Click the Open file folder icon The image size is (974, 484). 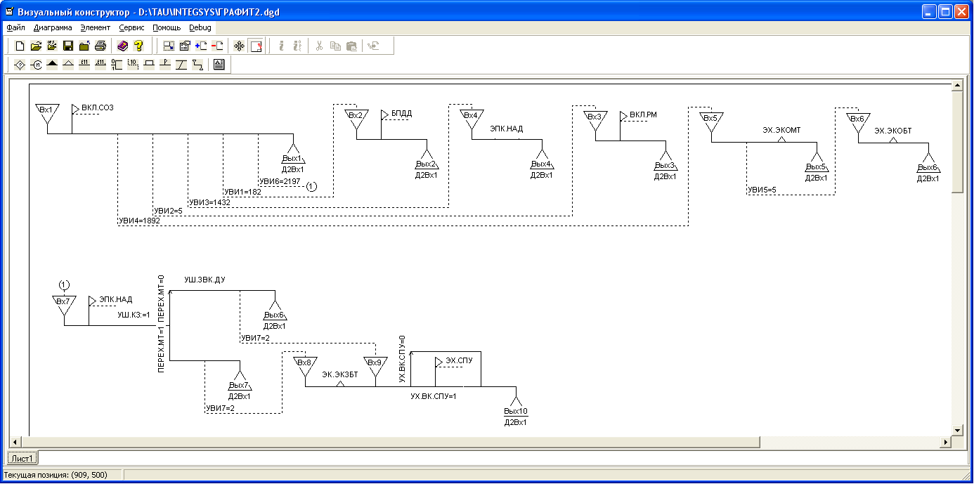[36, 46]
